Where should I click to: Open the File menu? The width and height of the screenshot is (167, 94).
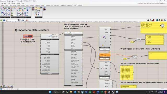(2, 3)
